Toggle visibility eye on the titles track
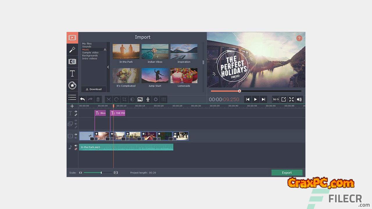372x209 pixels. tap(76, 111)
